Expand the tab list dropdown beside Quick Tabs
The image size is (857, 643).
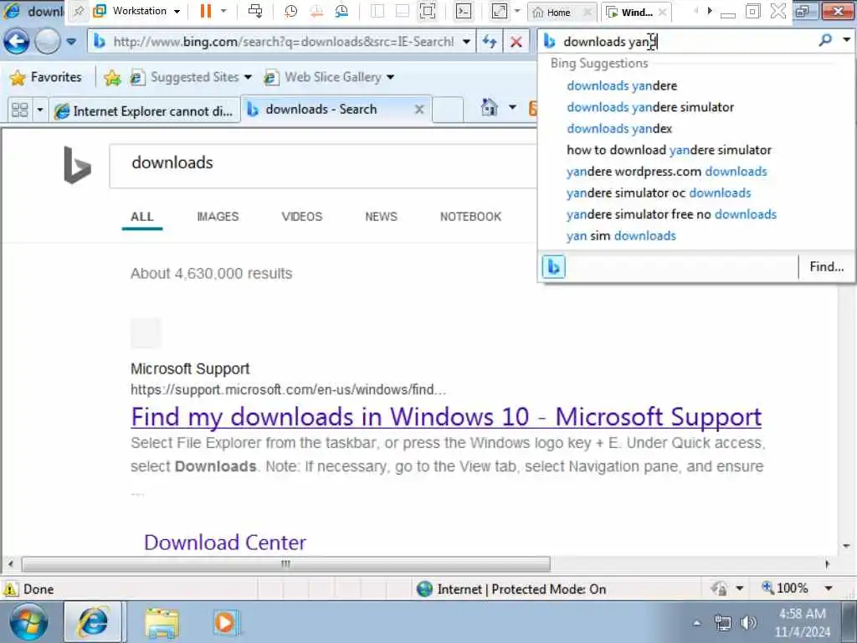click(40, 110)
